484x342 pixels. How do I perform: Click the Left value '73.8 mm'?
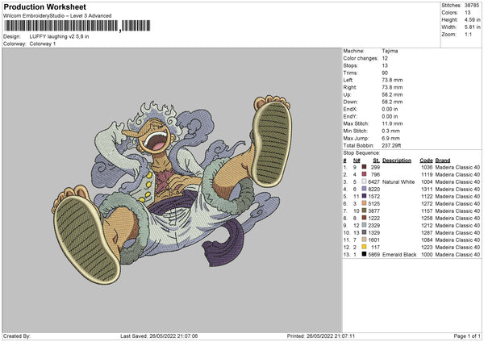point(392,80)
